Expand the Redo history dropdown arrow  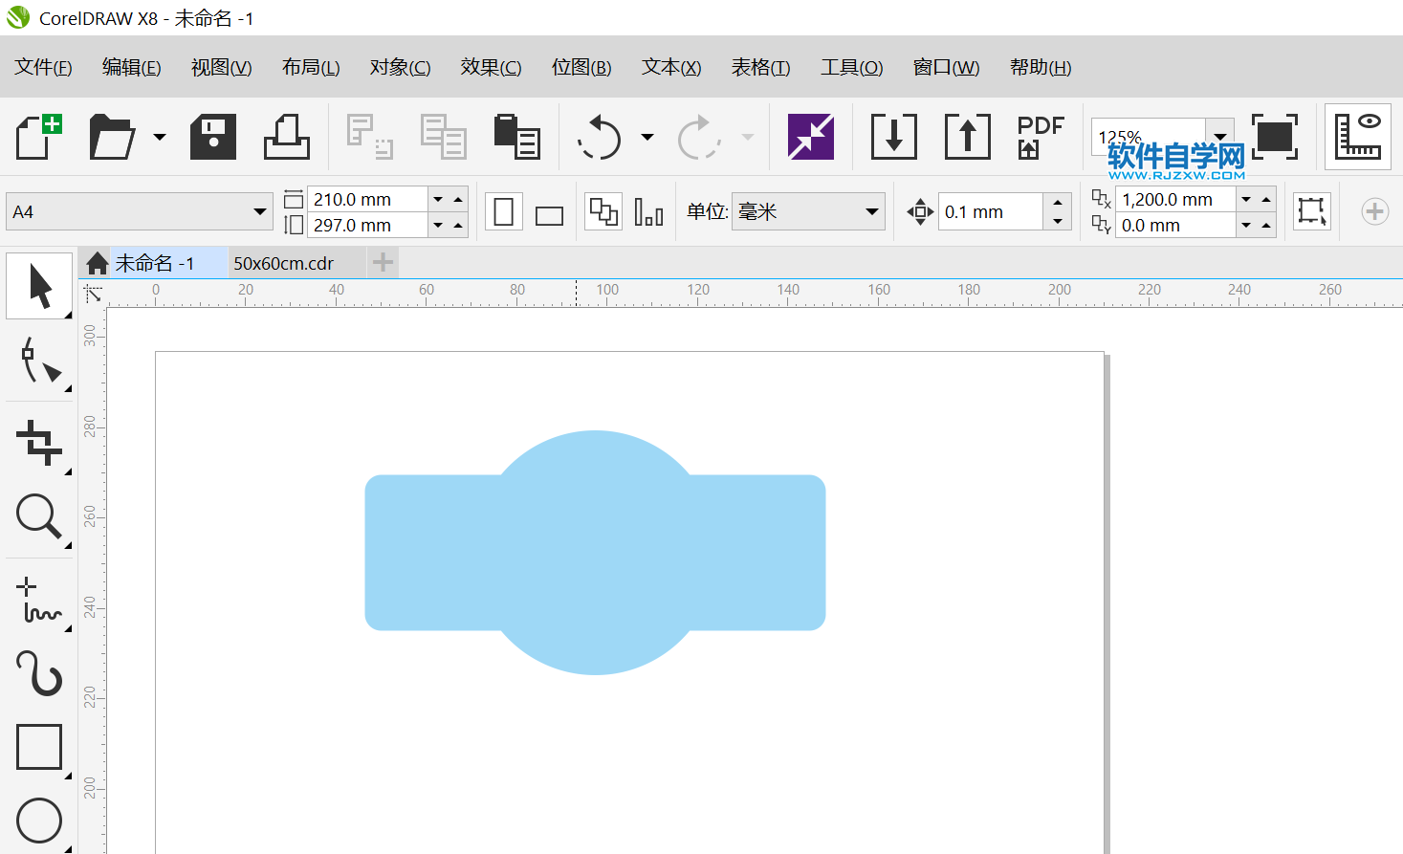pos(748,137)
